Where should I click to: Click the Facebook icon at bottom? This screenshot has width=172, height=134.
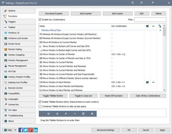pos(21,130)
